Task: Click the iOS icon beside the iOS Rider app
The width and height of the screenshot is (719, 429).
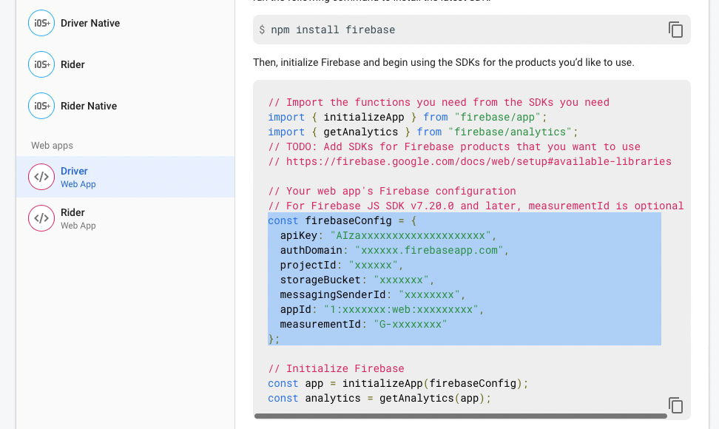Action: point(41,64)
